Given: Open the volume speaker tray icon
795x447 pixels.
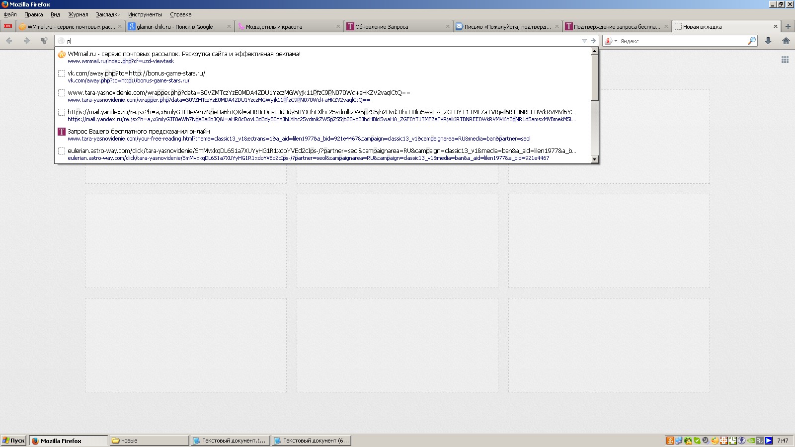Looking at the screenshot, I should pyautogui.click(x=706, y=441).
